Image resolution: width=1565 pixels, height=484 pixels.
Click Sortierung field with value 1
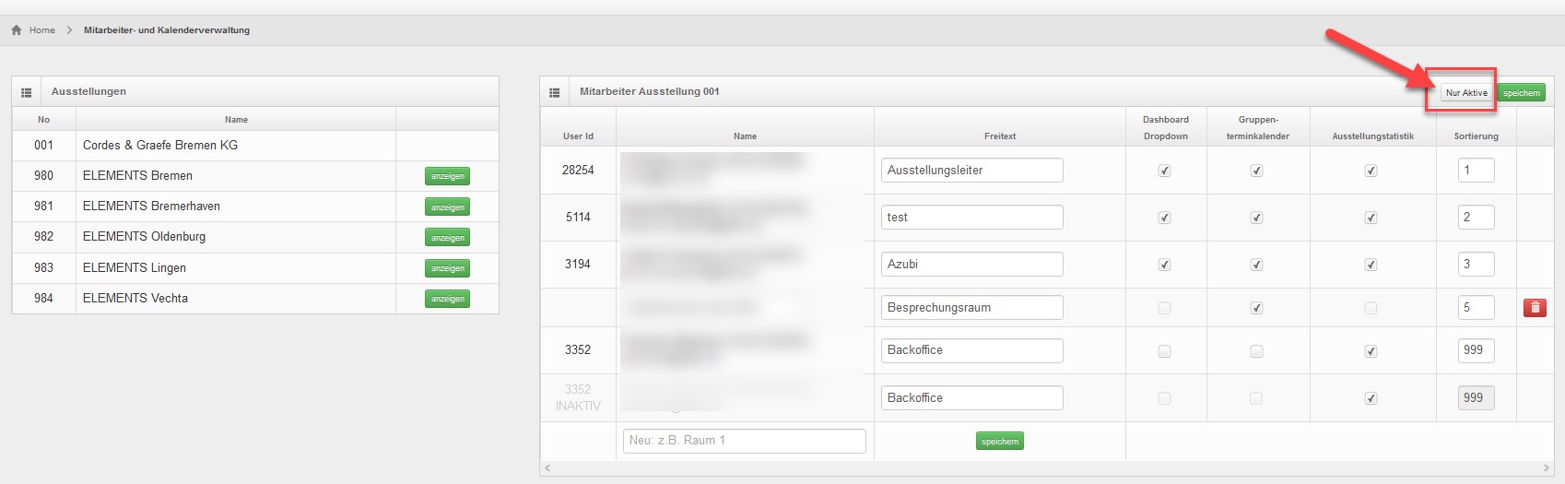coord(1476,171)
